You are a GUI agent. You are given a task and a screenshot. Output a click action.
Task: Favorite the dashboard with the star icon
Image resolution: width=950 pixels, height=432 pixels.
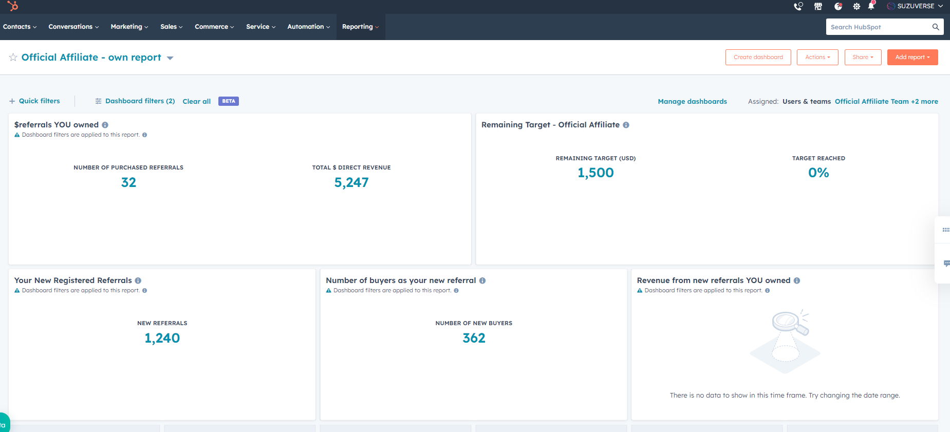13,58
